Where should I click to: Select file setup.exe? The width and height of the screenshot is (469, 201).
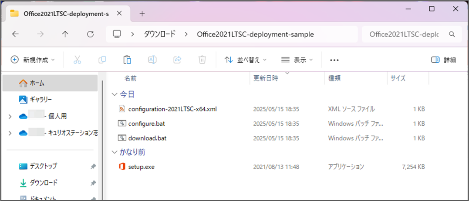coord(141,167)
